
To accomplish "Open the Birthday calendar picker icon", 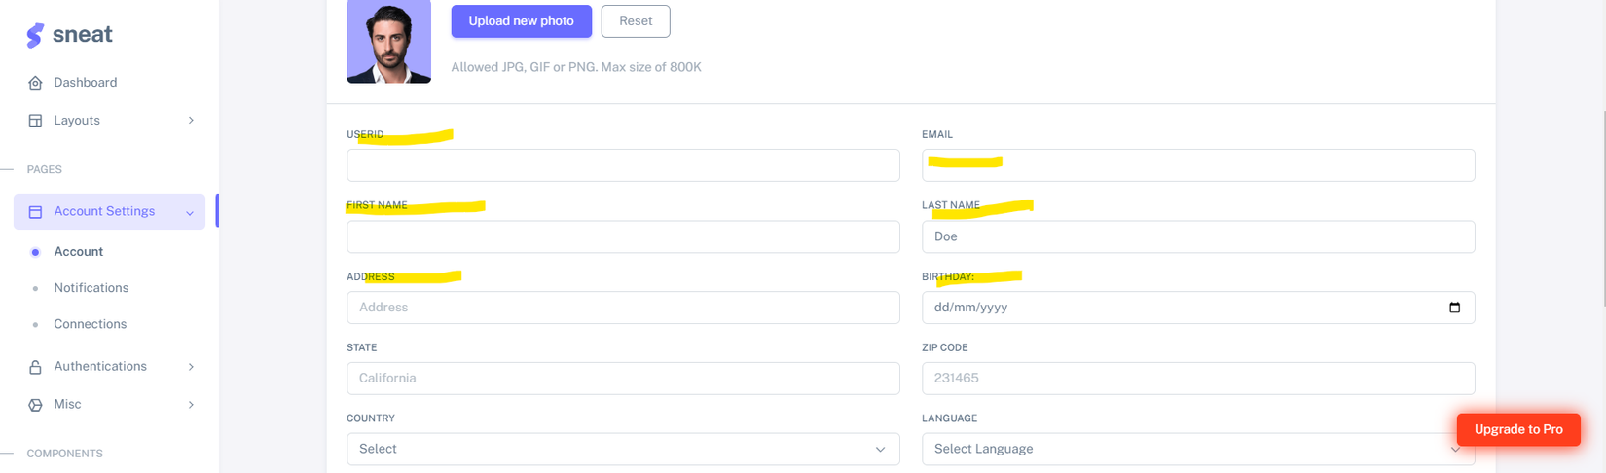I will click(x=1454, y=308).
